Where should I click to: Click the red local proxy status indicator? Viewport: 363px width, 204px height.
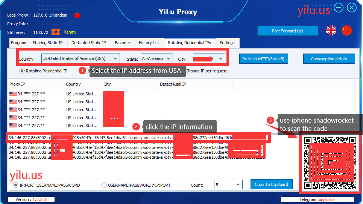(77, 15)
